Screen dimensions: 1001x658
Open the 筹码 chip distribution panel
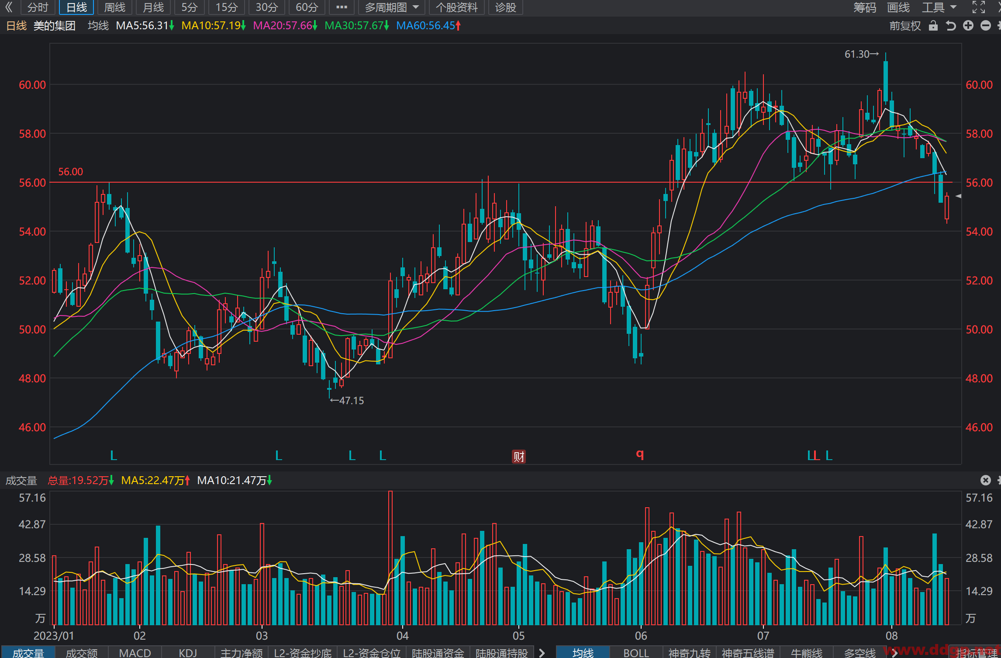(865, 7)
